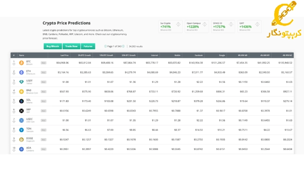
Task: Click BTC last price $64,968.06
Action: coord(62,63)
